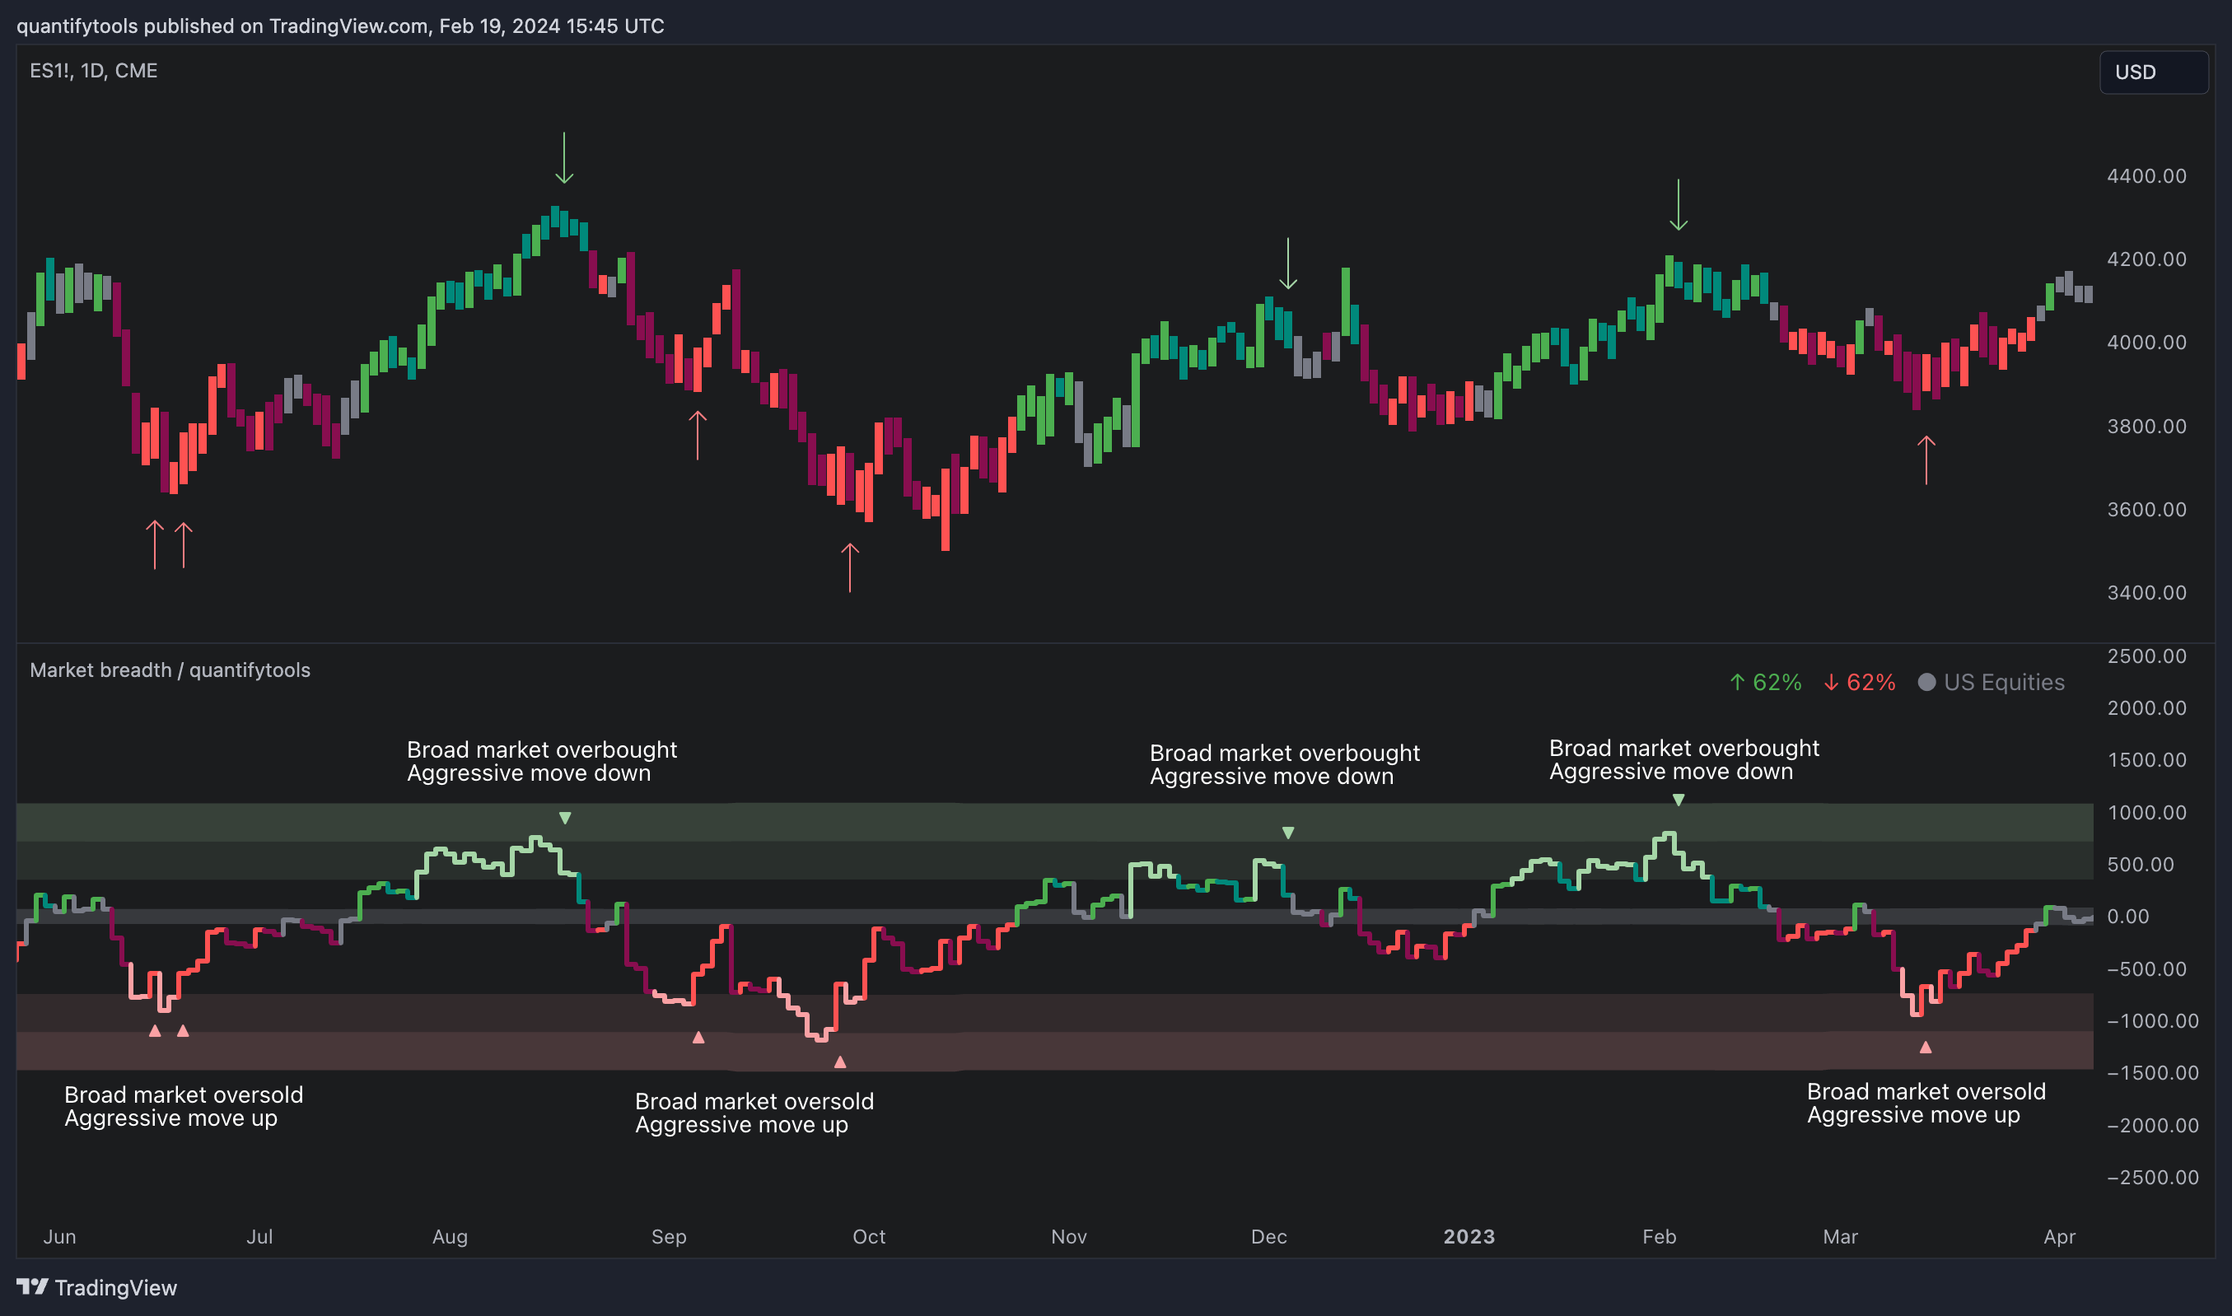
Task: Click the June 'Broad market oversold' annotation
Action: 184,1107
